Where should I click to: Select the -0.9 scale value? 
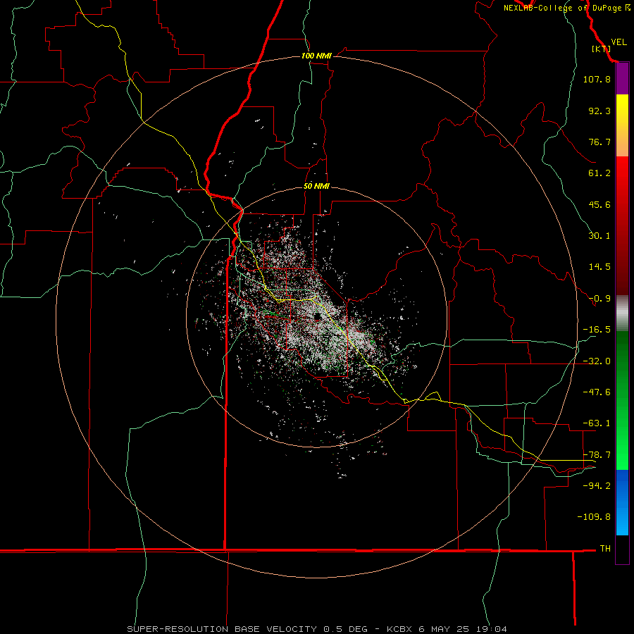(x=599, y=299)
